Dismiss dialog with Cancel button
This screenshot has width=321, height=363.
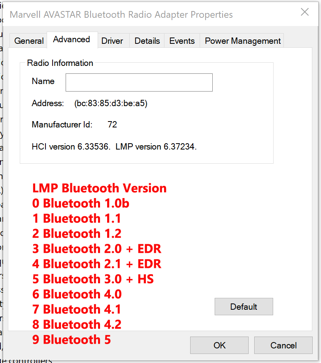click(283, 345)
